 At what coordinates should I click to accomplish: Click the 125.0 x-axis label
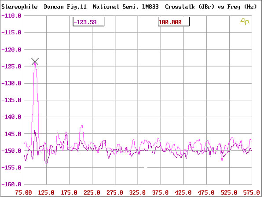click(46, 192)
